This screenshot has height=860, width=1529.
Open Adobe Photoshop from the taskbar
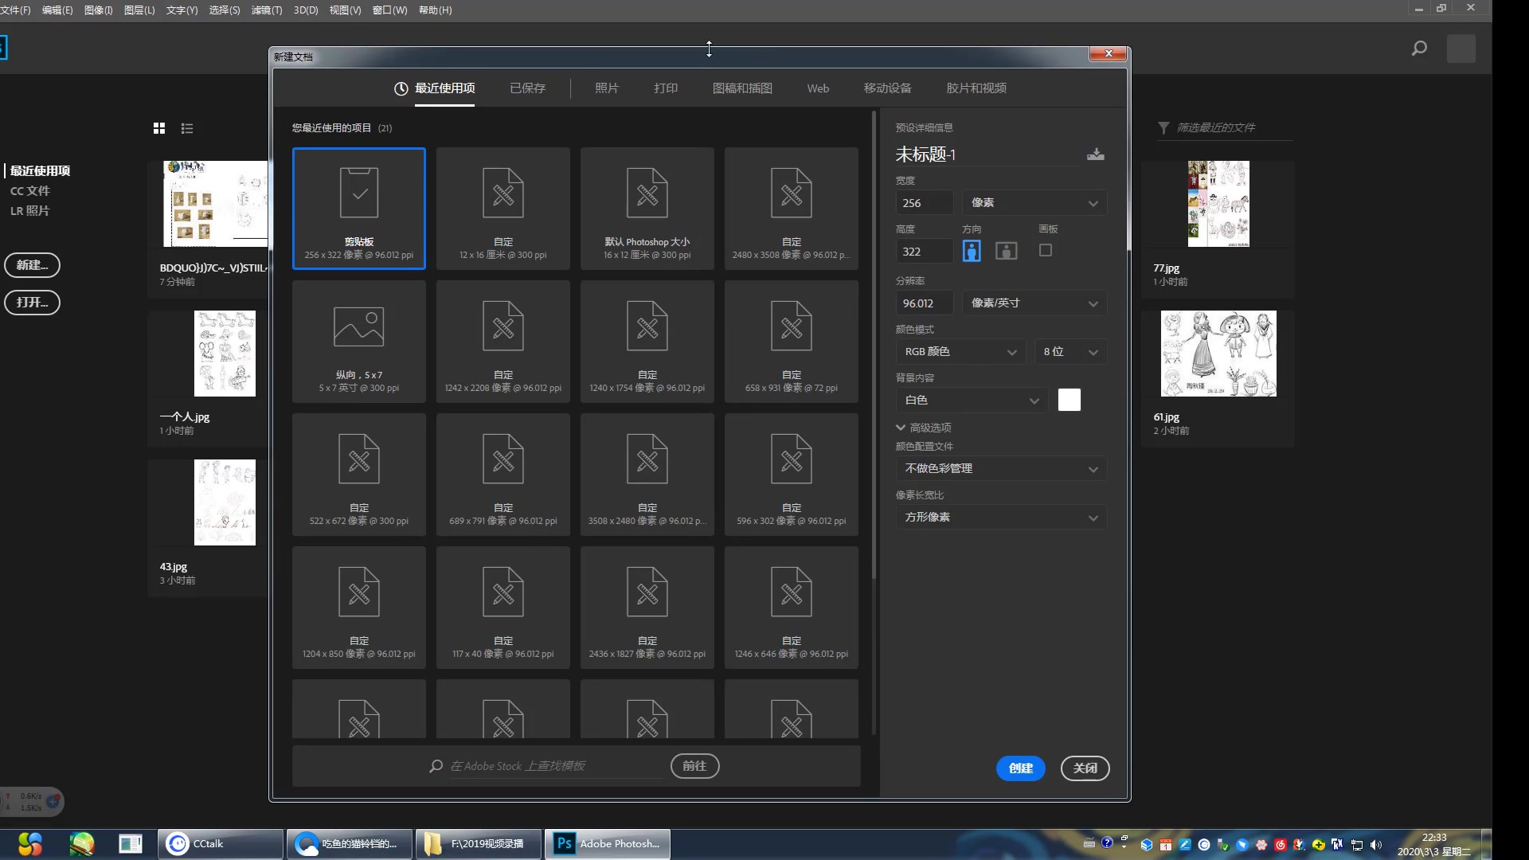[608, 843]
